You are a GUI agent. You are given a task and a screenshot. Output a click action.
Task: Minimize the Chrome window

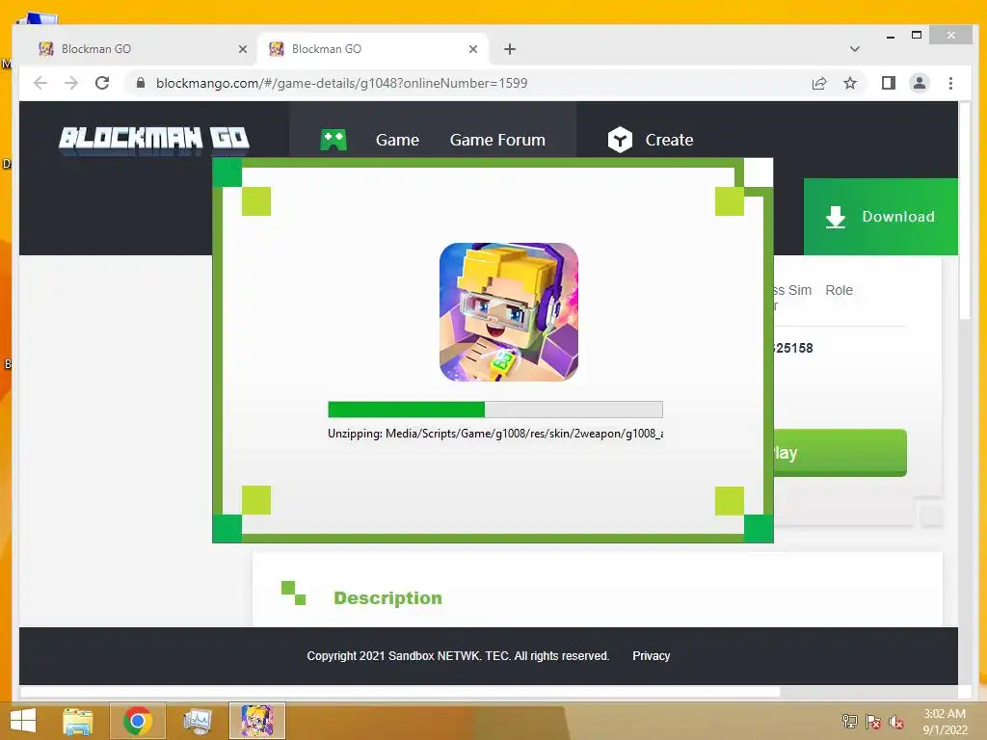point(890,36)
